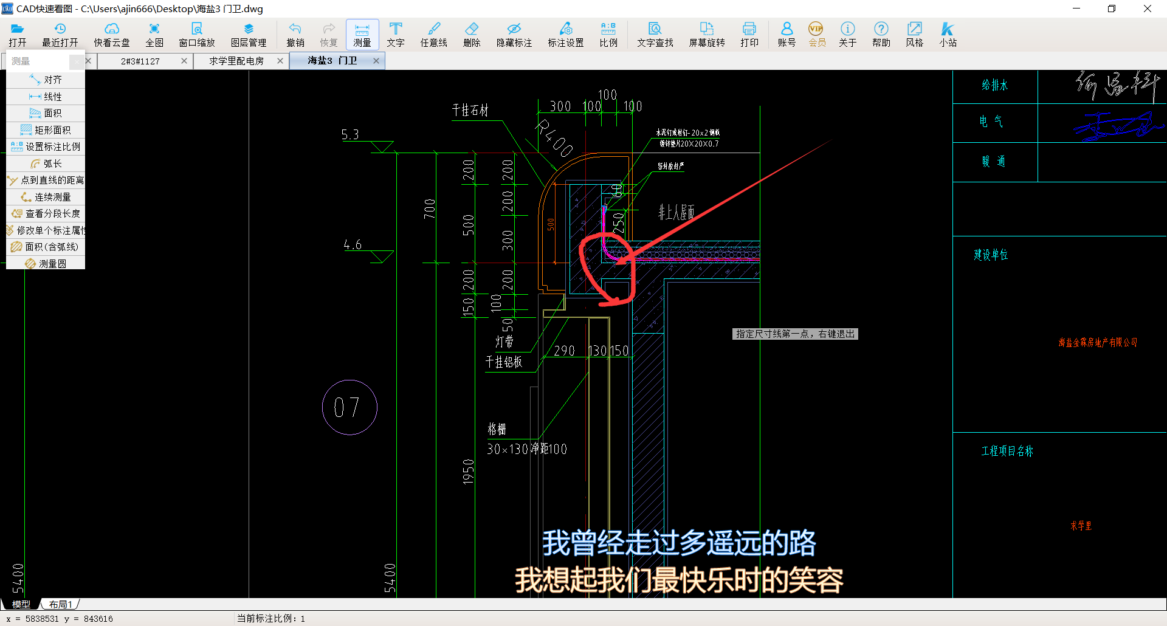Click the 灯带 annotation text
Image resolution: width=1167 pixels, height=626 pixels.
coord(504,342)
